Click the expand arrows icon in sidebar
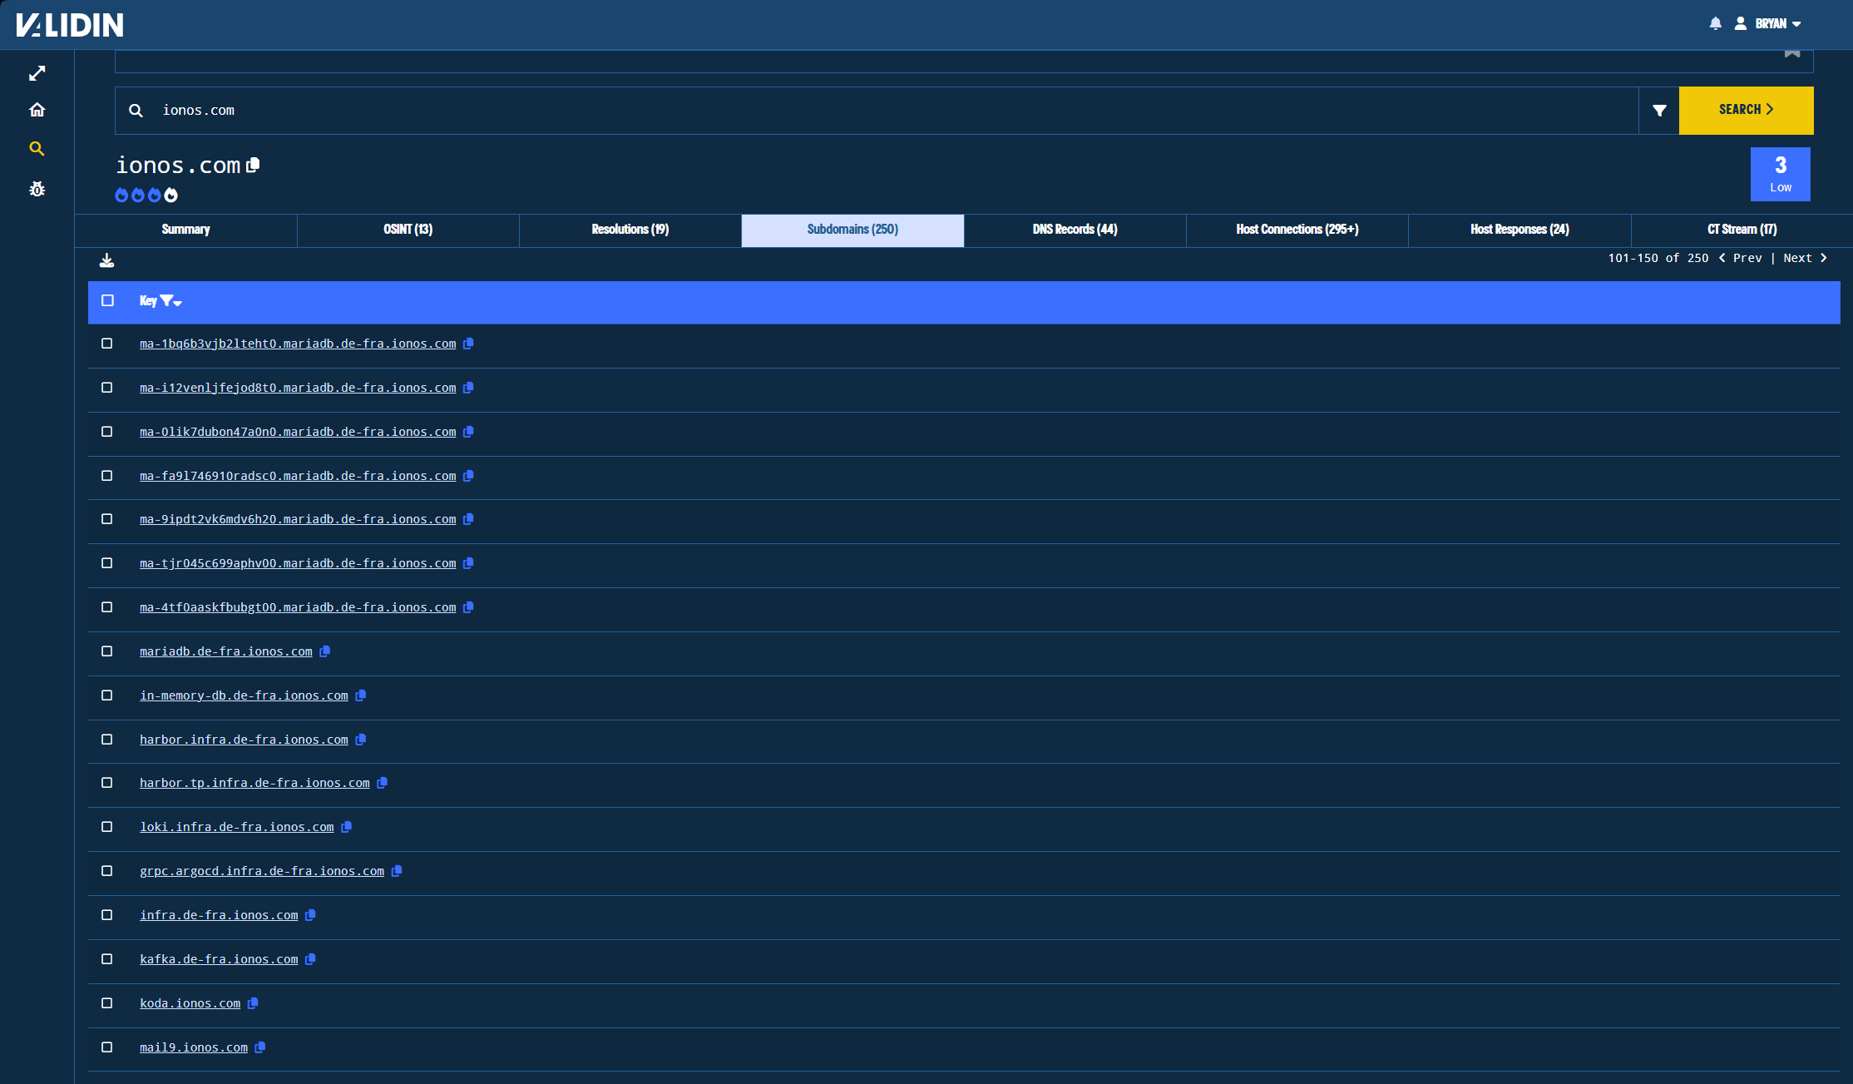 pos(37,73)
